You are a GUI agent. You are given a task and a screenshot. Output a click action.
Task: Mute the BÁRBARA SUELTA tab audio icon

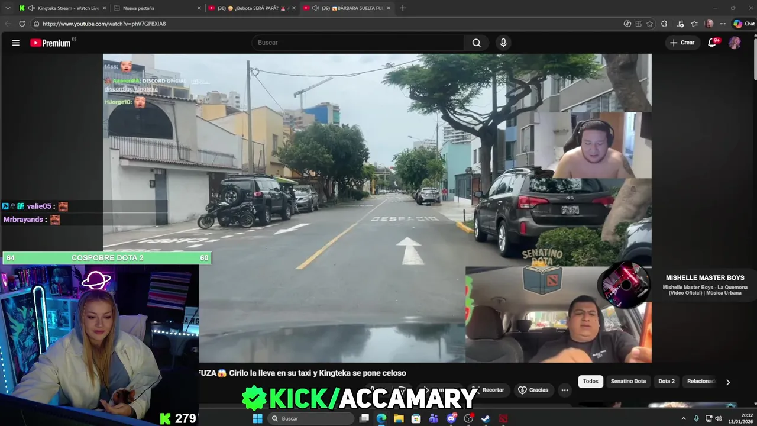[315, 8]
